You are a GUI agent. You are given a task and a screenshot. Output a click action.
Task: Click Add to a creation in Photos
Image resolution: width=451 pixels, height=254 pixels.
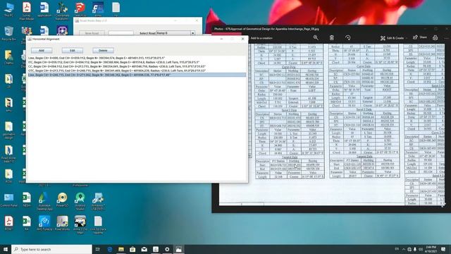tap(261, 38)
